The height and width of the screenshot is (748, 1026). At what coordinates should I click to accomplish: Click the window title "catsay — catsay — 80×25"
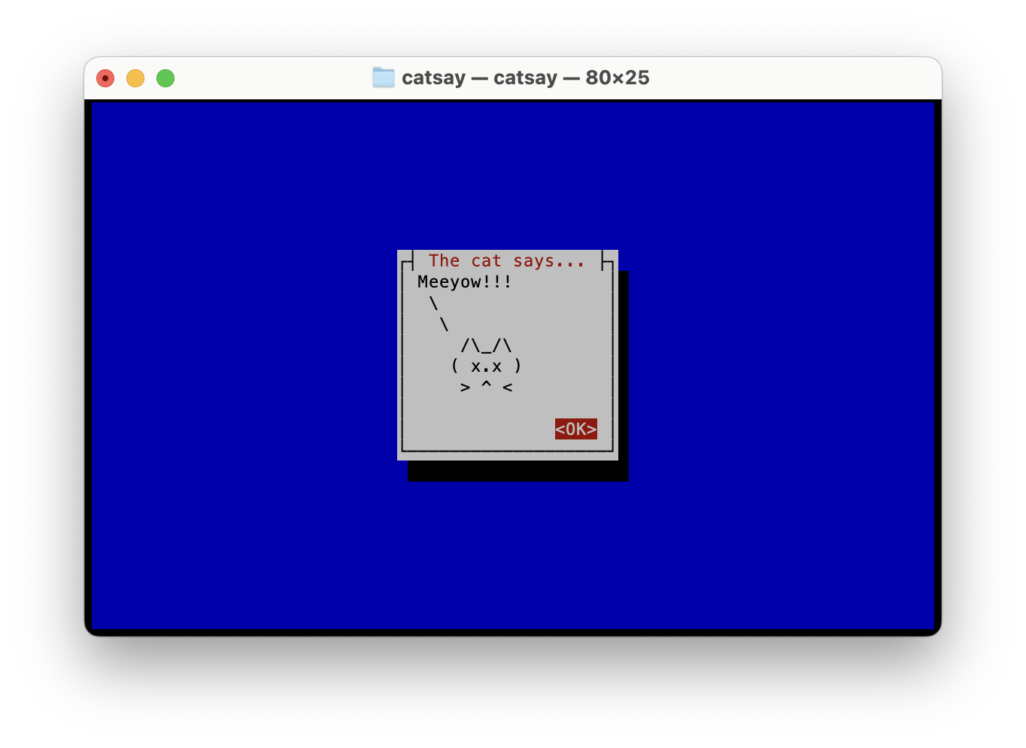(526, 78)
